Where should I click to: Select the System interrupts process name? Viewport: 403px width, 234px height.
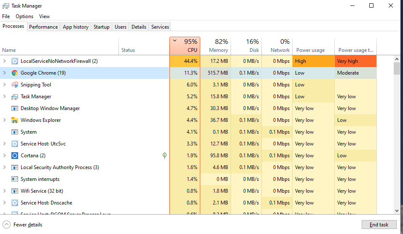[40, 179]
